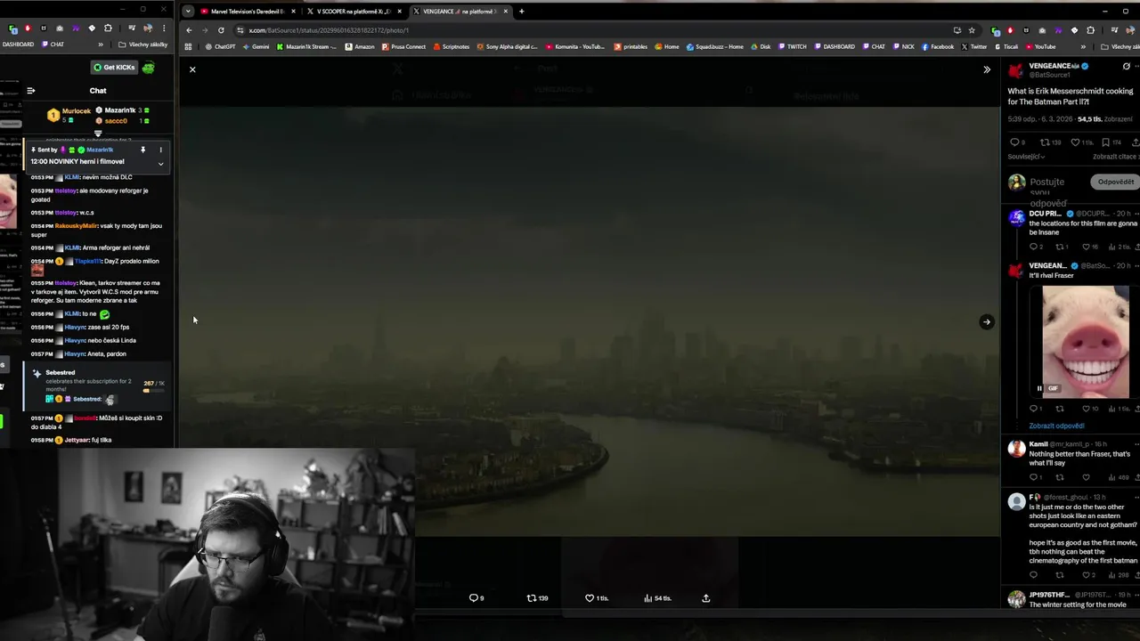Open the Extensions puzzle icon in main browser
Screen dimensions: 1140x641
[1090, 30]
